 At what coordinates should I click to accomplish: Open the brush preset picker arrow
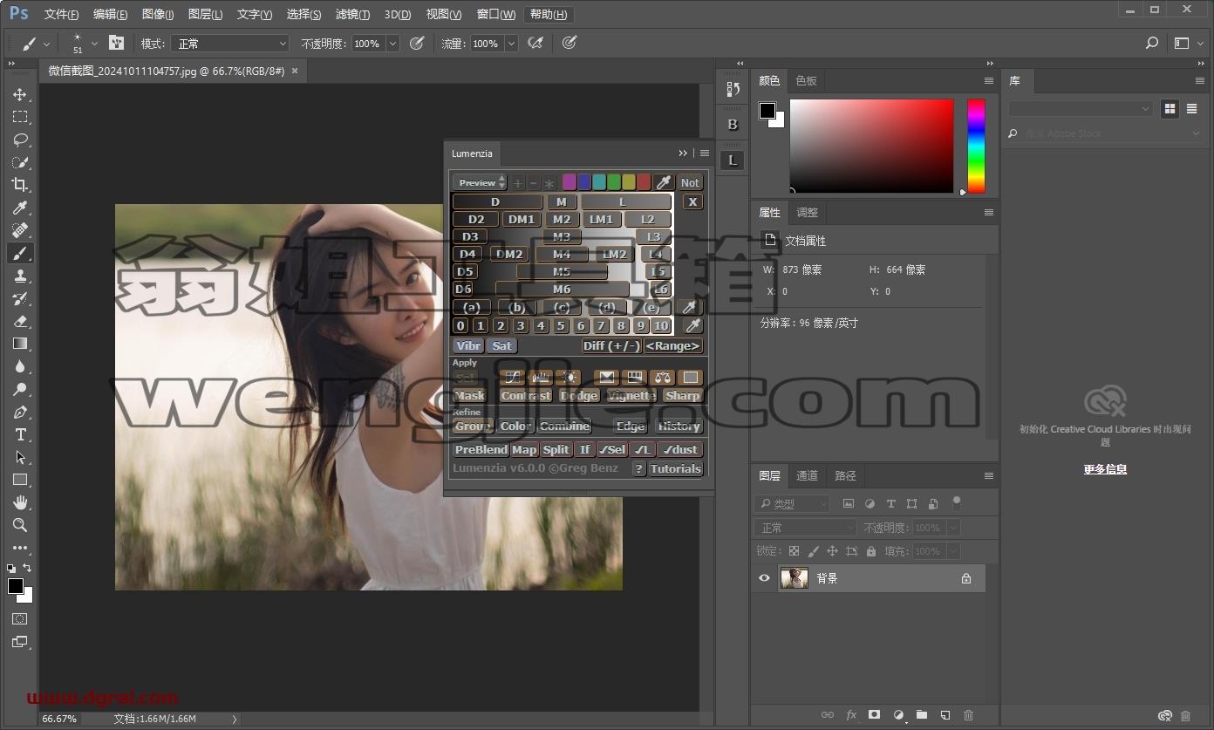pyautogui.click(x=94, y=44)
